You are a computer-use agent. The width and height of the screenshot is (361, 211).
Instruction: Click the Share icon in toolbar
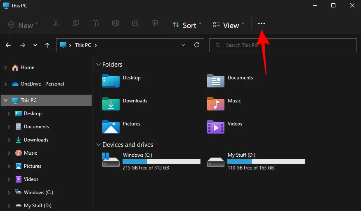(135, 23)
